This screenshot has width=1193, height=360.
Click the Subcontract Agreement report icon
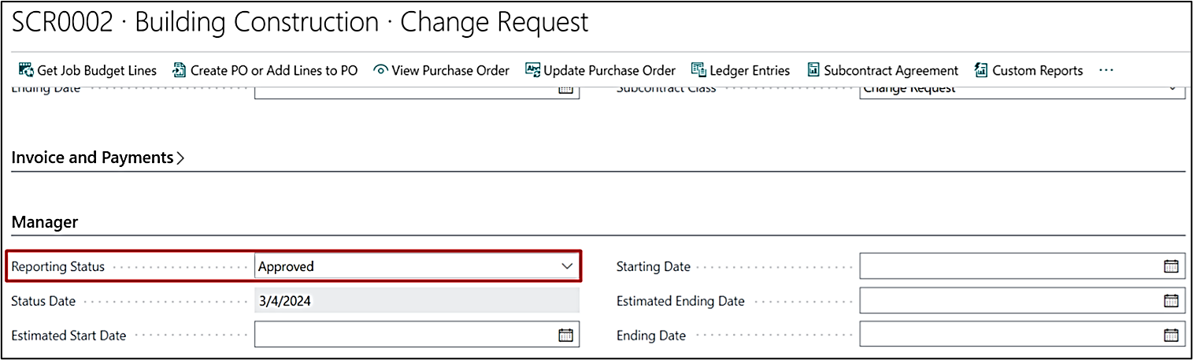tap(813, 70)
